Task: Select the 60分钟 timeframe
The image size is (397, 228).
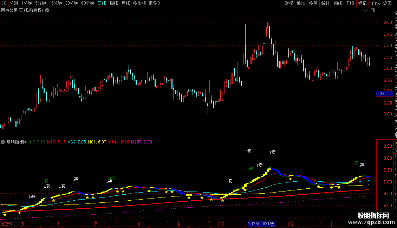Action: tap(87, 3)
